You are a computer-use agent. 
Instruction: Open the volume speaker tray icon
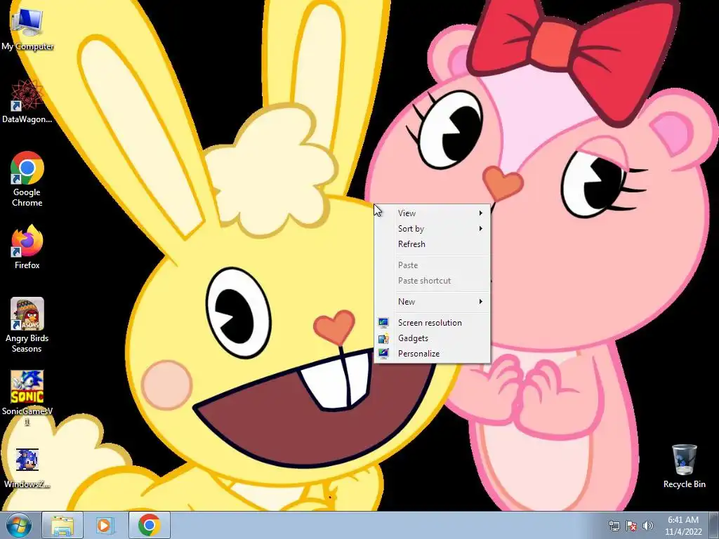pyautogui.click(x=647, y=526)
